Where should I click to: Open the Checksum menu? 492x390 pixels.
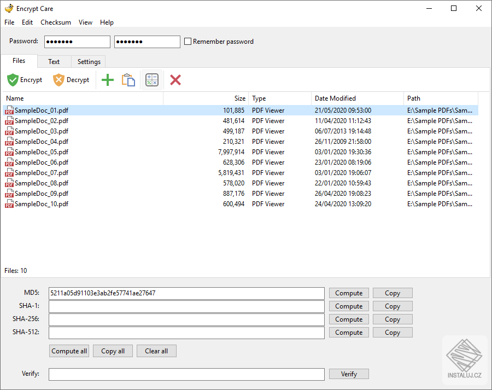(55, 22)
